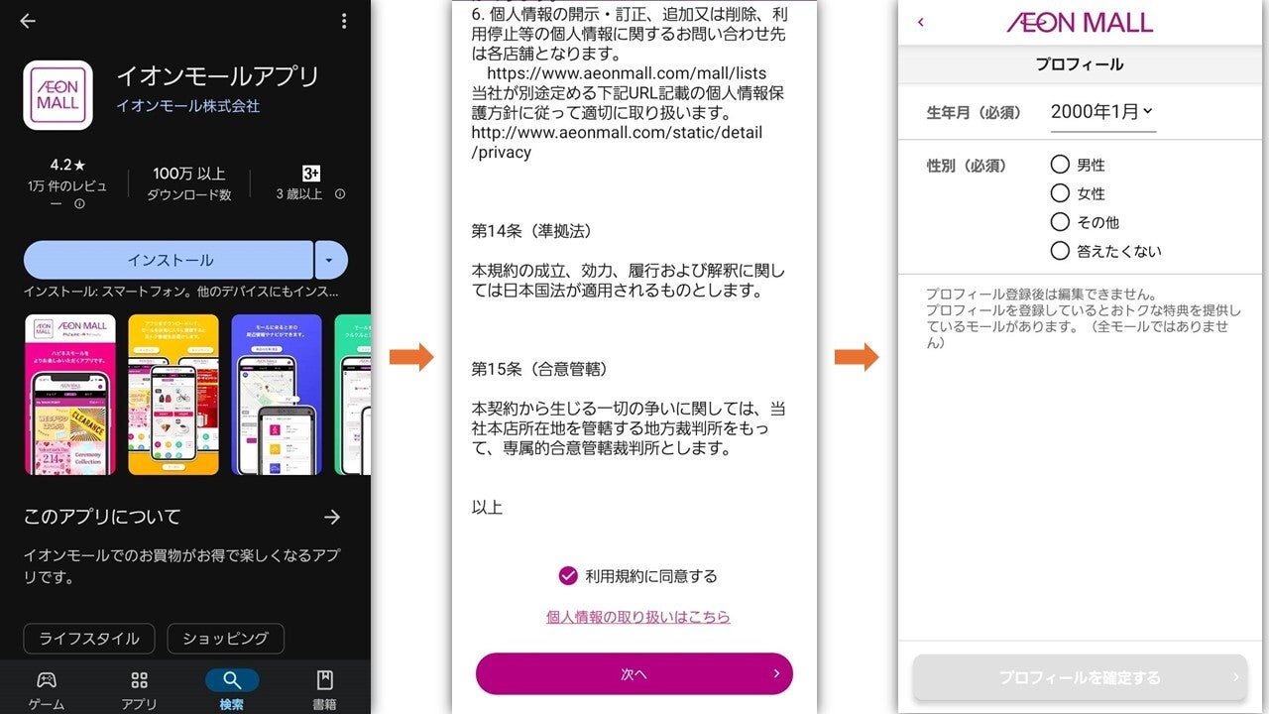1269x714 pixels.
Task: Tap the review count info icon
Action: (79, 203)
